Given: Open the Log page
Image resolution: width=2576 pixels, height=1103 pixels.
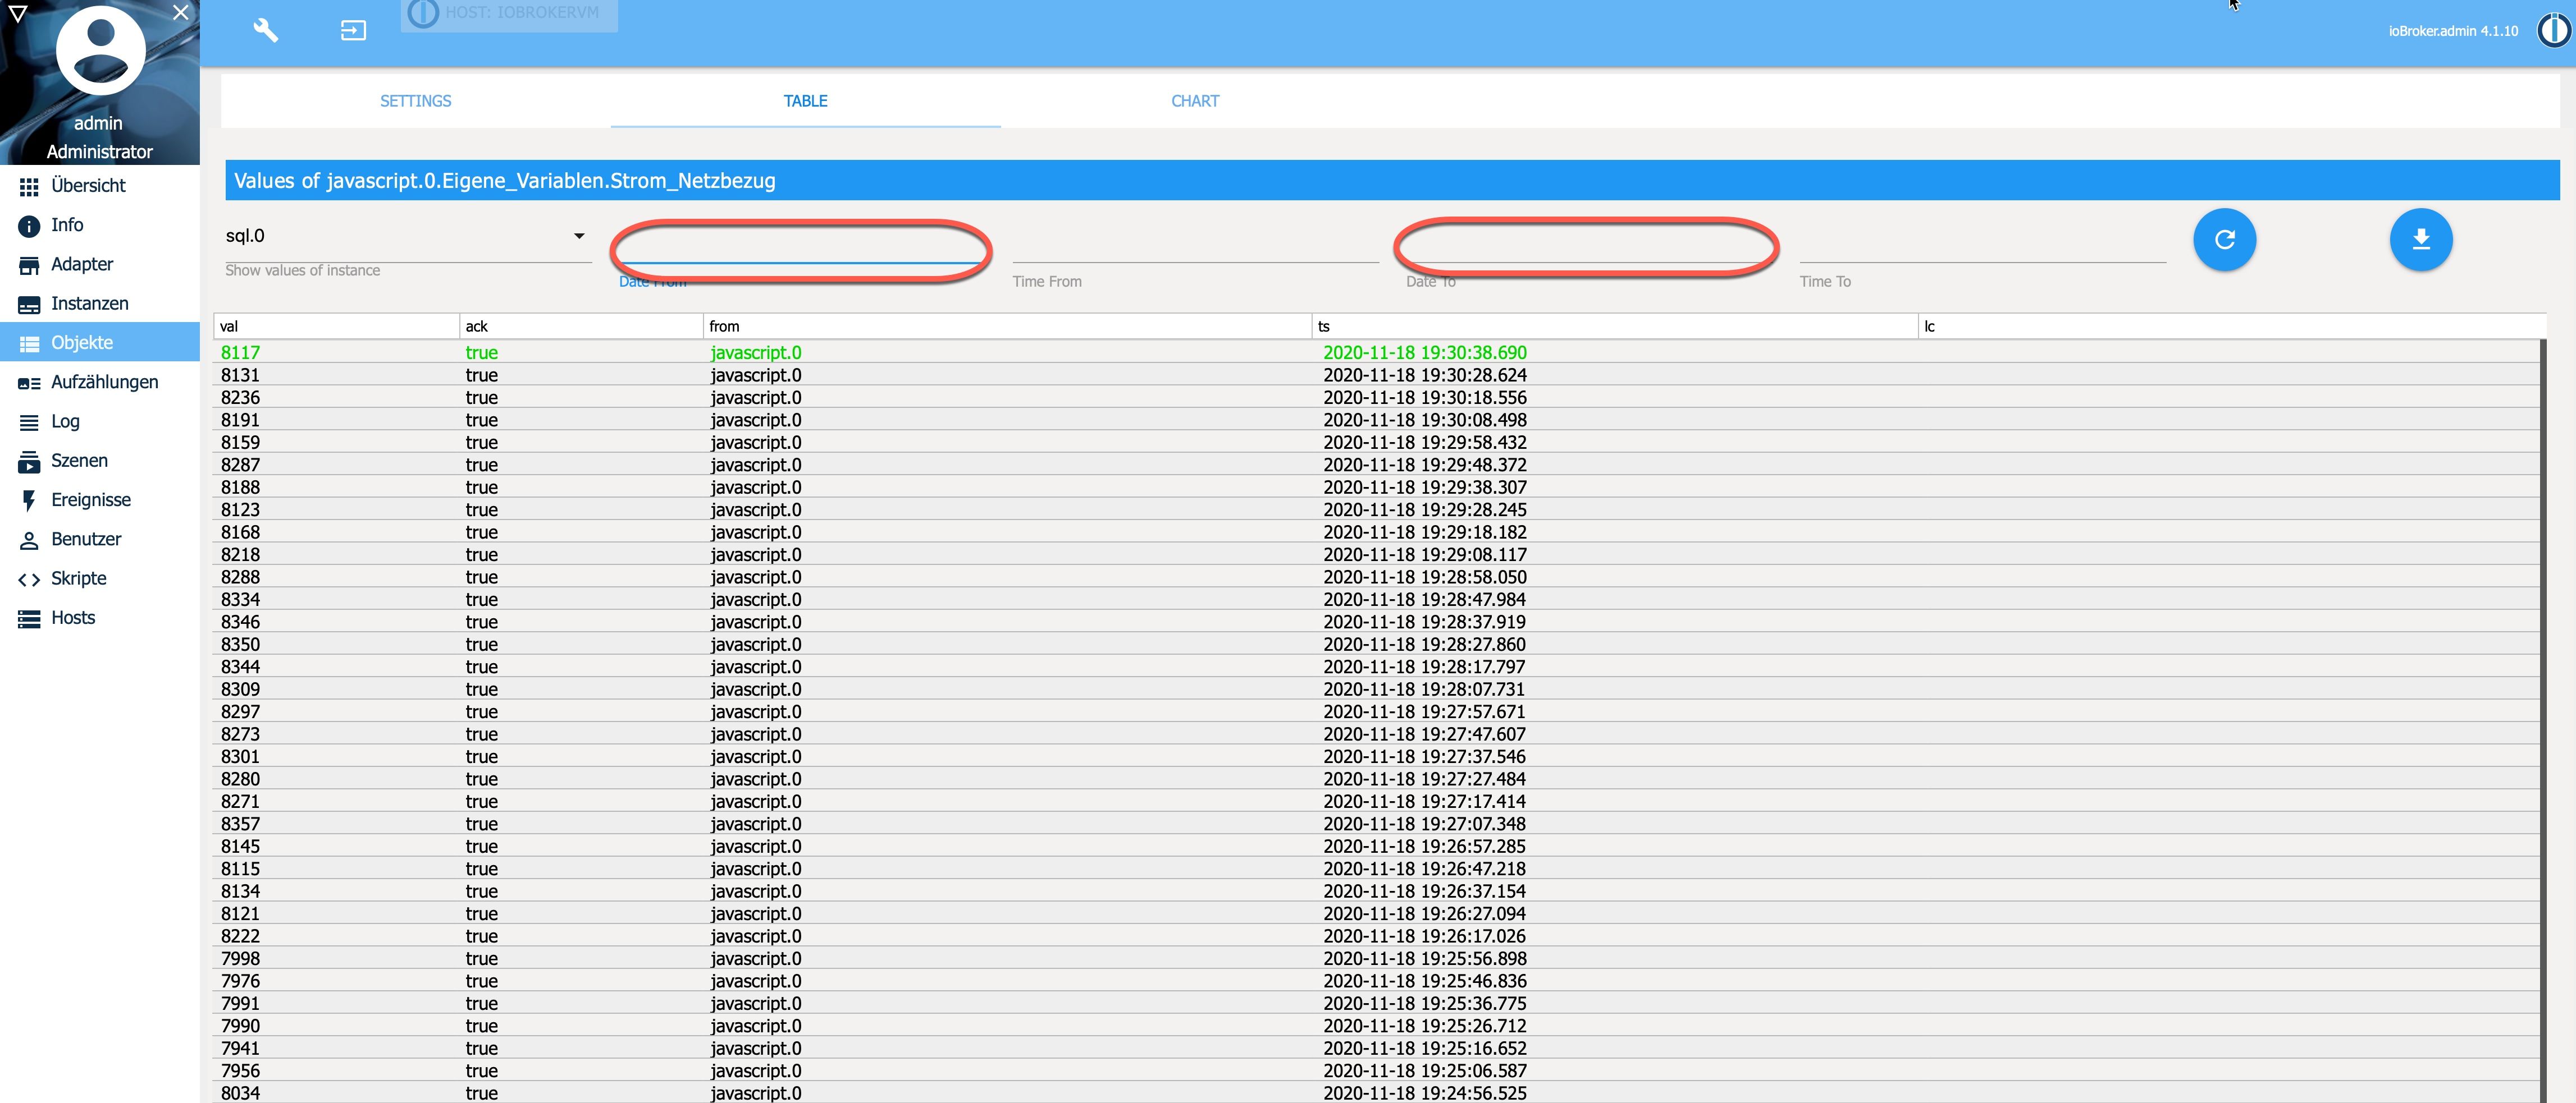Looking at the screenshot, I should [65, 421].
